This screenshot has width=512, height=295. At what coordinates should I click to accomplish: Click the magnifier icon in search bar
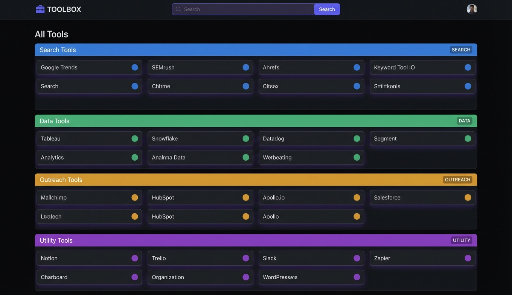[x=178, y=9]
